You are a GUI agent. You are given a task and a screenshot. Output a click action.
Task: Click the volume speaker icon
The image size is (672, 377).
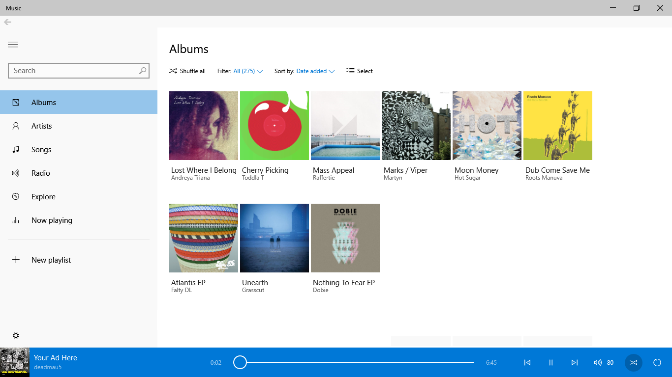tap(598, 363)
